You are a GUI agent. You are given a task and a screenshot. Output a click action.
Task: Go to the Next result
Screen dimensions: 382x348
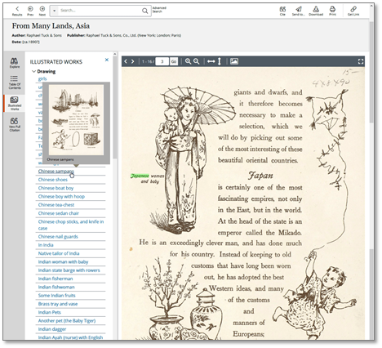click(x=42, y=11)
